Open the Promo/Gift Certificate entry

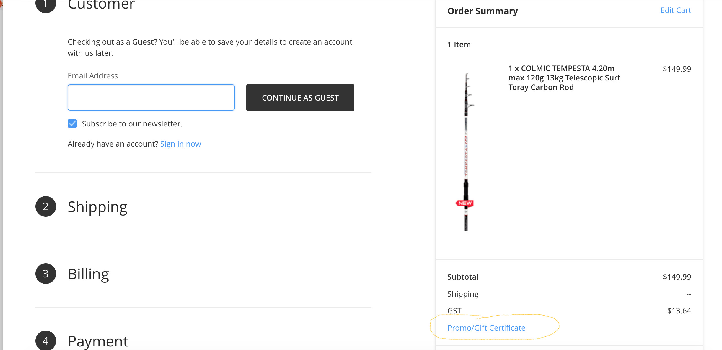[486, 328]
